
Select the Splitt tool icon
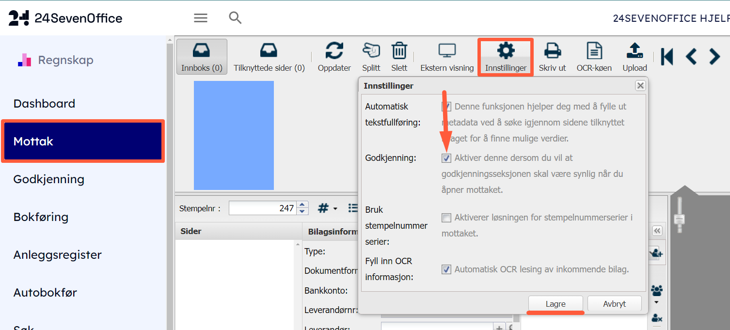(371, 51)
